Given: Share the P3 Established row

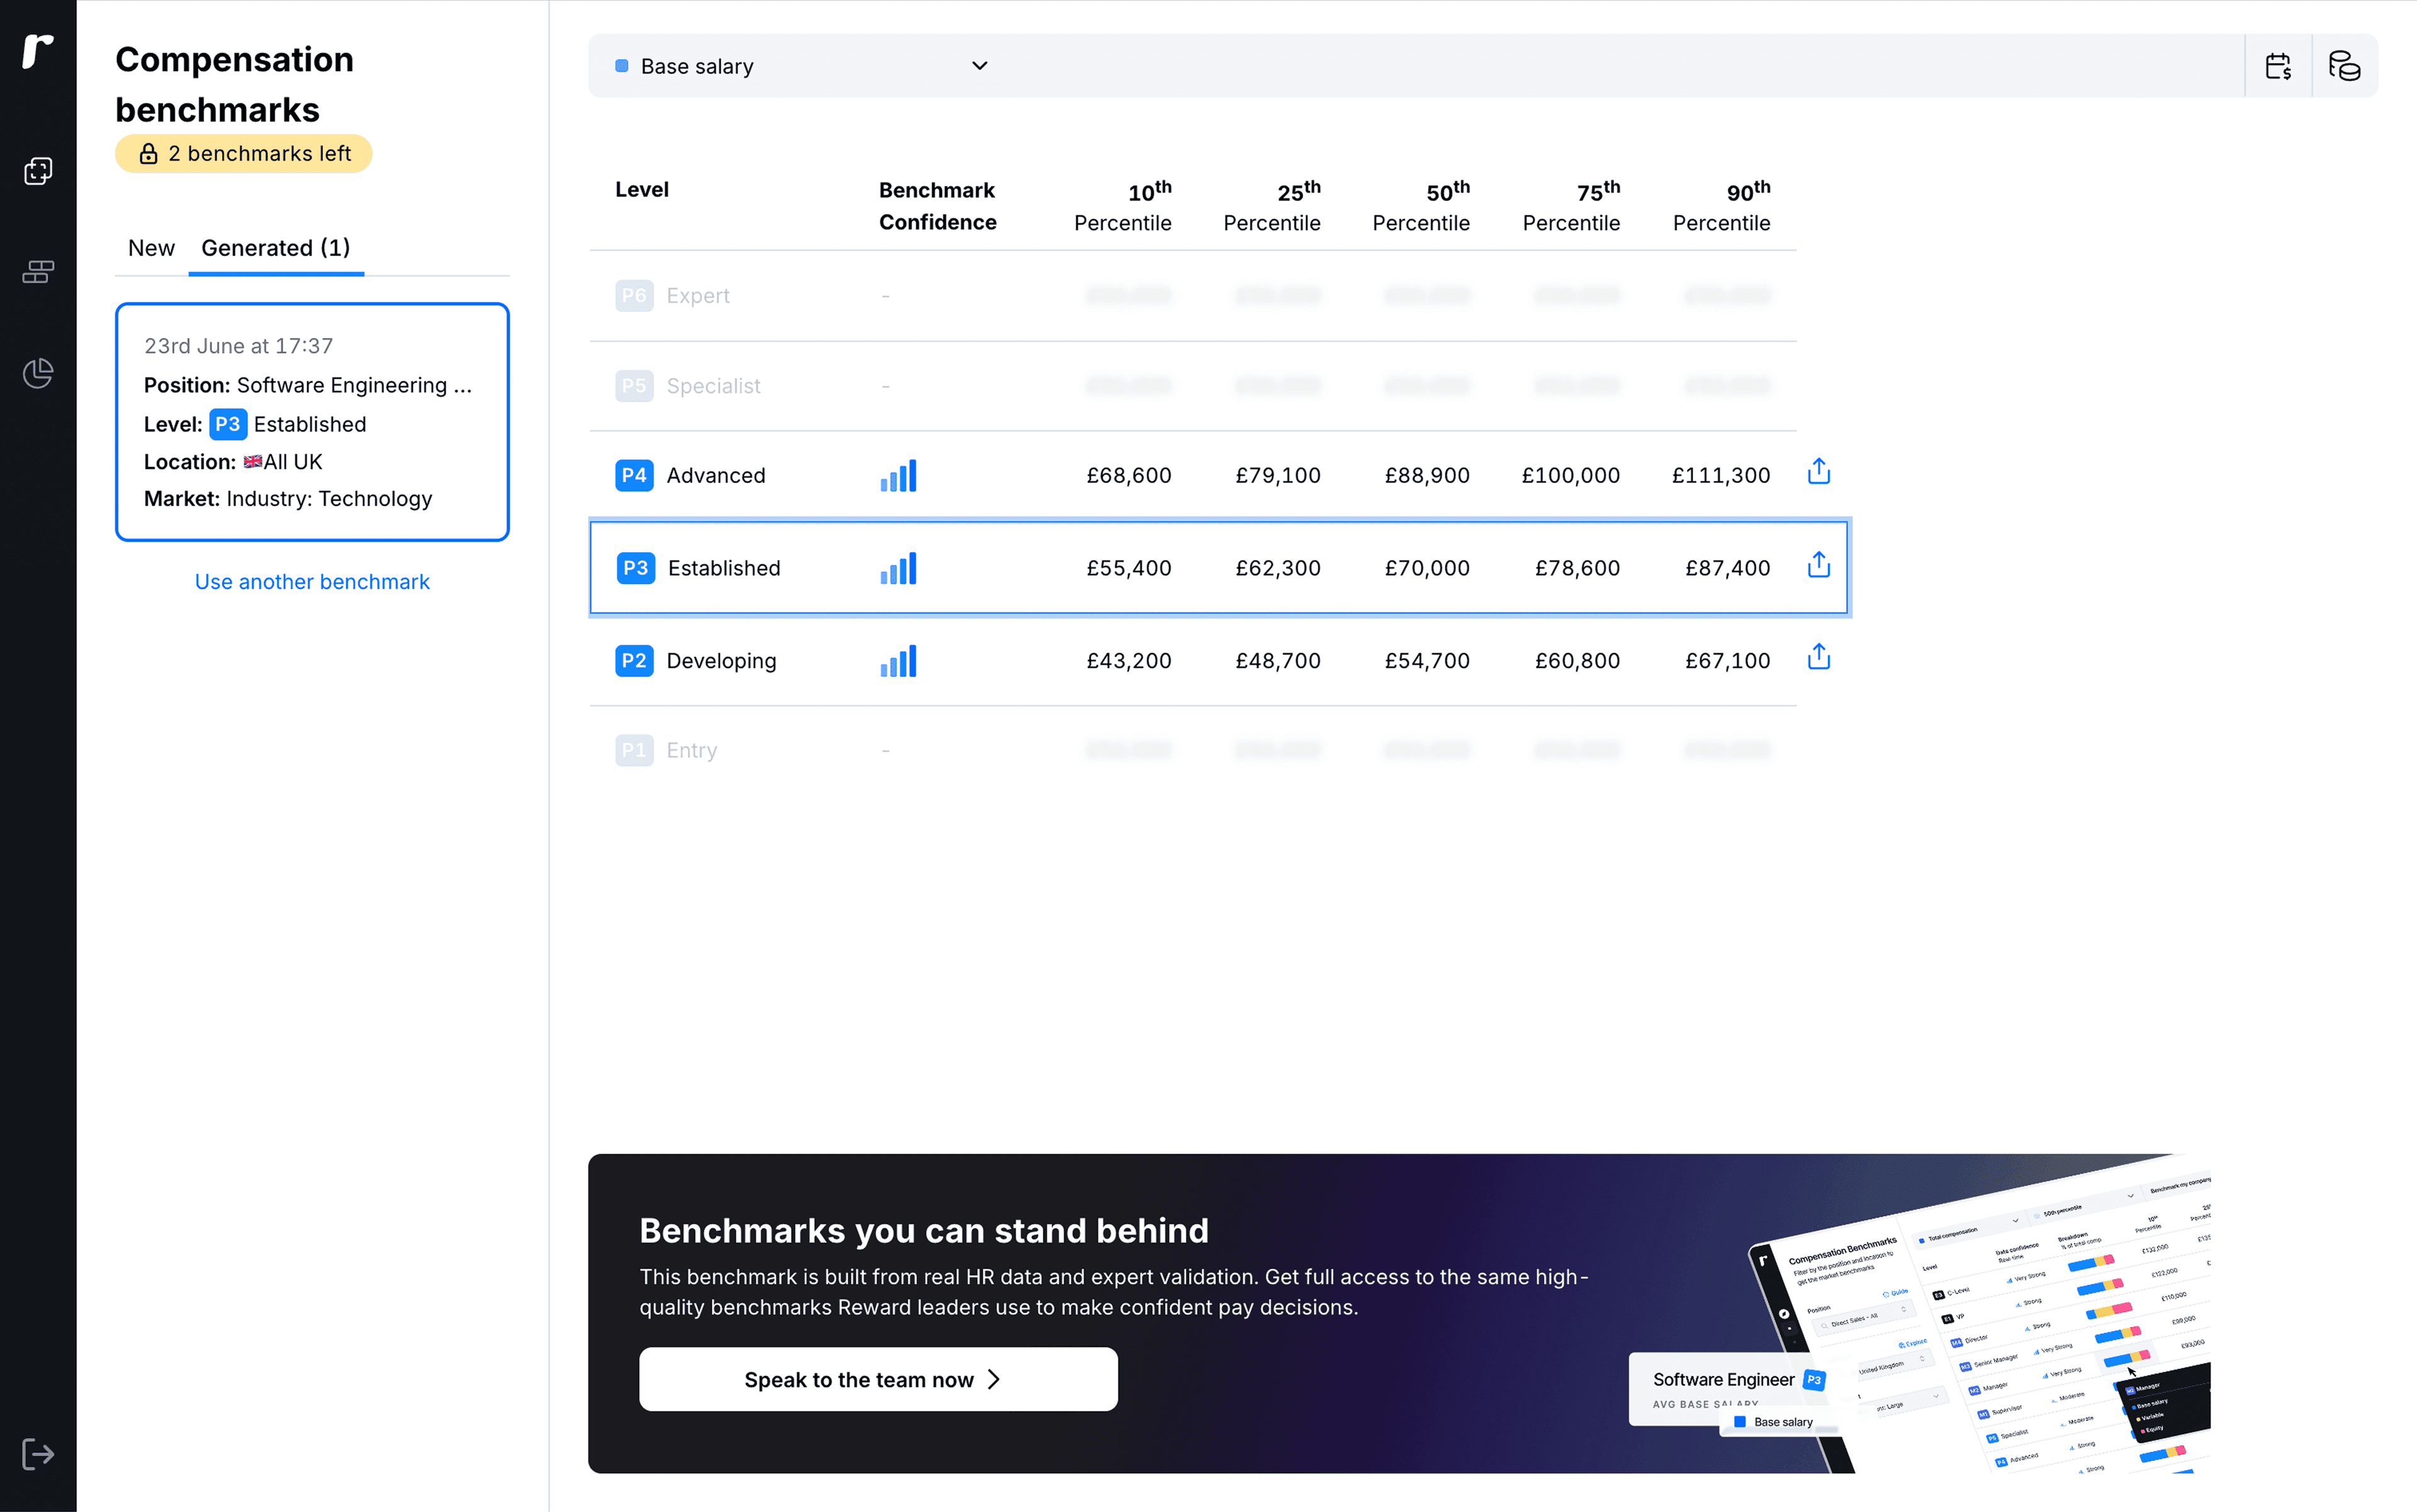Looking at the screenshot, I should pyautogui.click(x=1819, y=565).
